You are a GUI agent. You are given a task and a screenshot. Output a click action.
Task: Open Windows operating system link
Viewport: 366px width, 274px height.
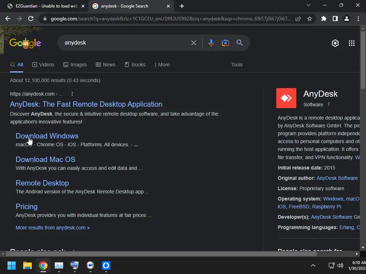tap(333, 199)
